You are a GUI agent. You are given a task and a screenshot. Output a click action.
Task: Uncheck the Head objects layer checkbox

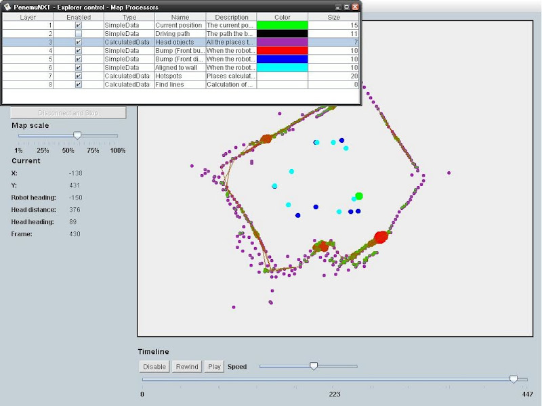point(79,42)
